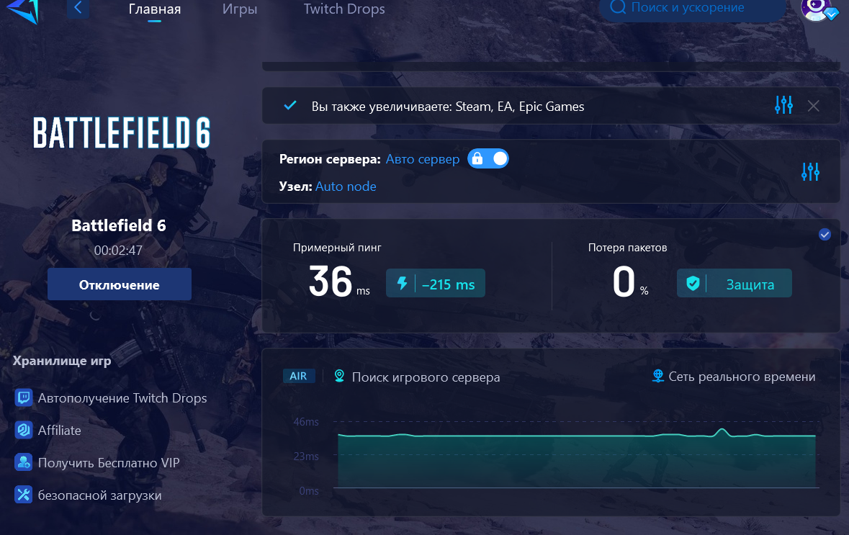Click the location pin icon
This screenshot has height=535, width=849.
339,376
